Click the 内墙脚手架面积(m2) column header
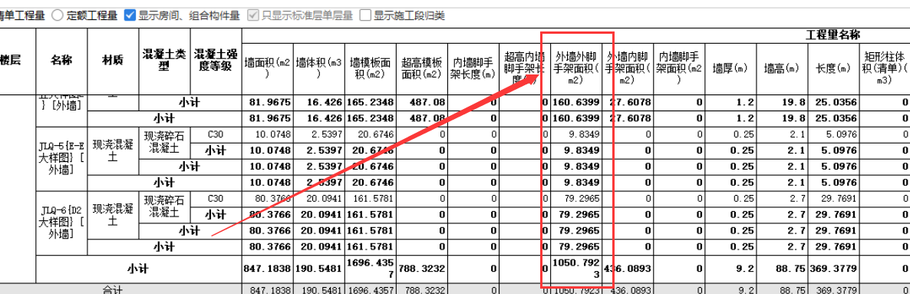The image size is (910, 294). (x=679, y=68)
